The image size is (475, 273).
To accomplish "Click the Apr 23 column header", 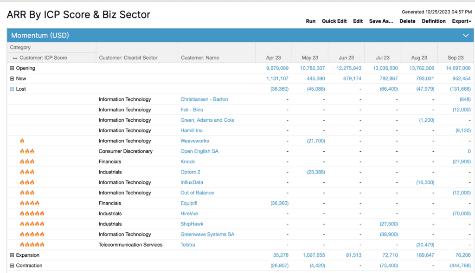I will 273,58.
